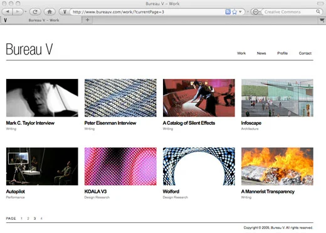Select current page 3 in pagination
Image resolution: width=326 pixels, height=233 pixels.
click(x=34, y=219)
